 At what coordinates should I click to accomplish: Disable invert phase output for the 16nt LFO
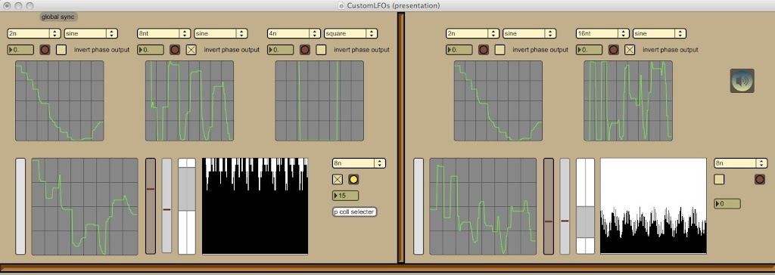[629, 50]
